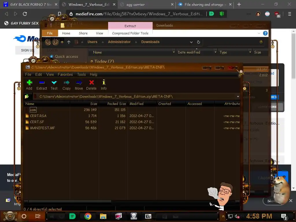This screenshot has height=222, width=296.
Task: Open 7-Zip Favorites menu
Action: click(x=65, y=74)
